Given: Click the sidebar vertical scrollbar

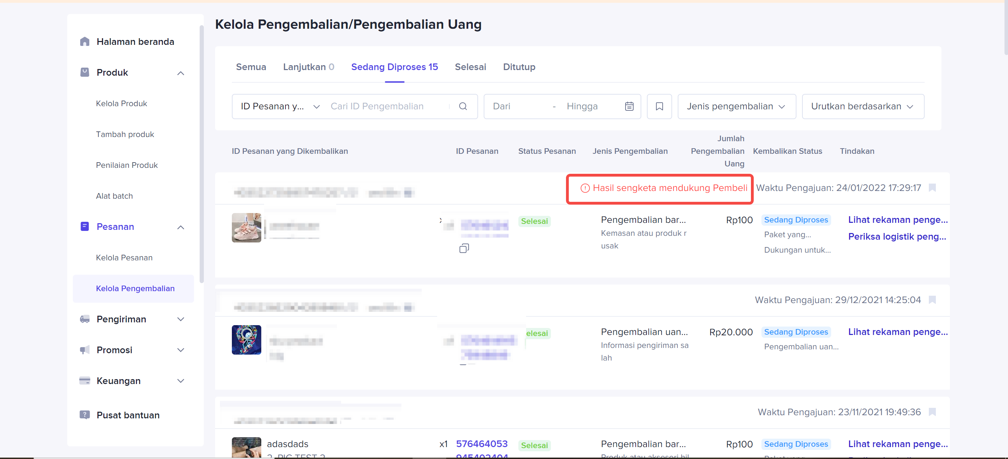Looking at the screenshot, I should point(201,154).
